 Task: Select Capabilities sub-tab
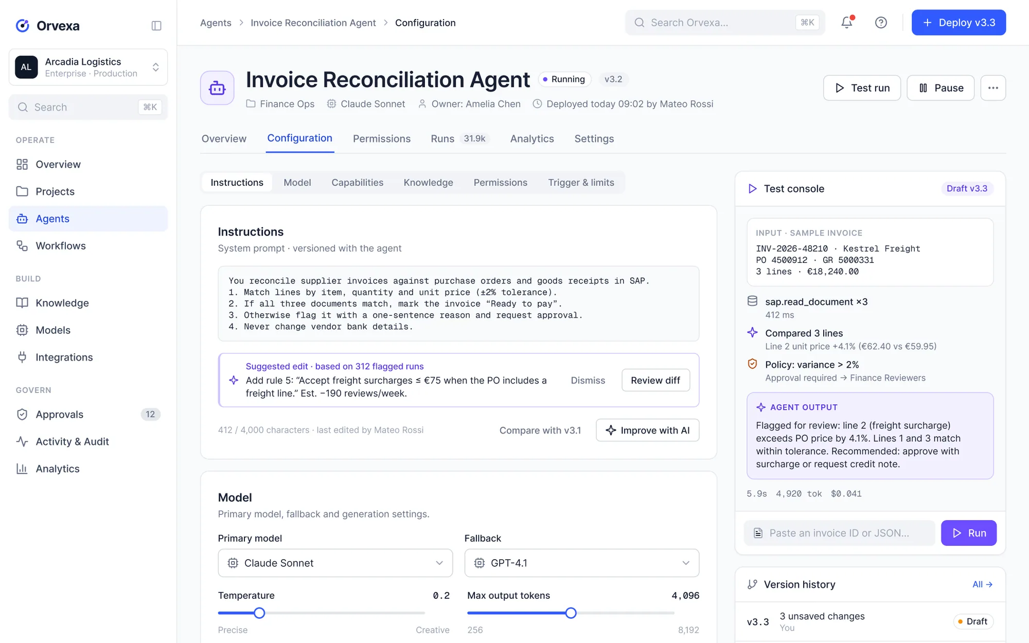(358, 183)
